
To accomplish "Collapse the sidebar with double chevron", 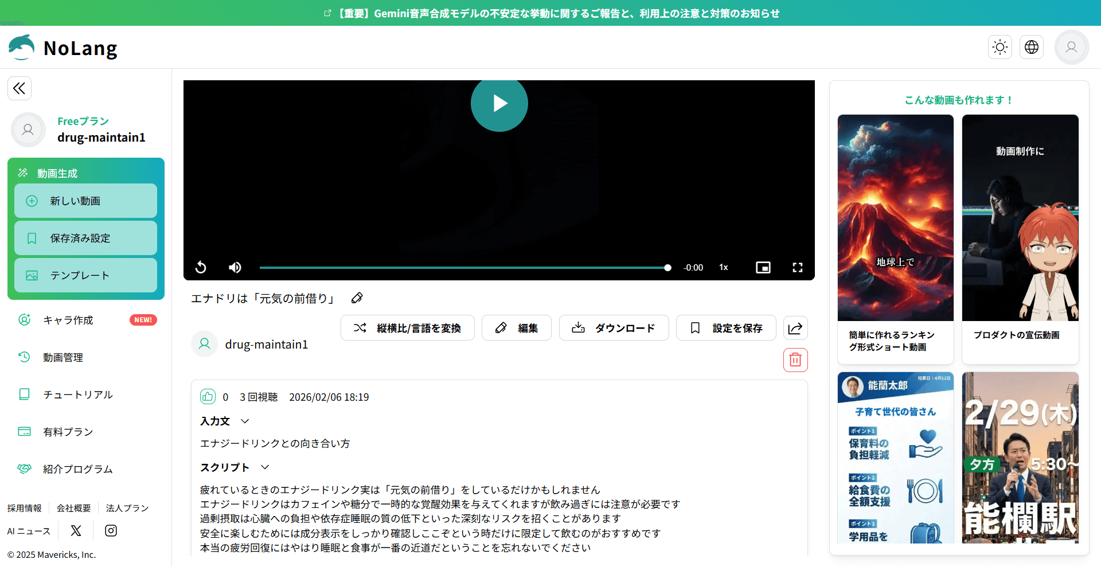I will click(19, 88).
